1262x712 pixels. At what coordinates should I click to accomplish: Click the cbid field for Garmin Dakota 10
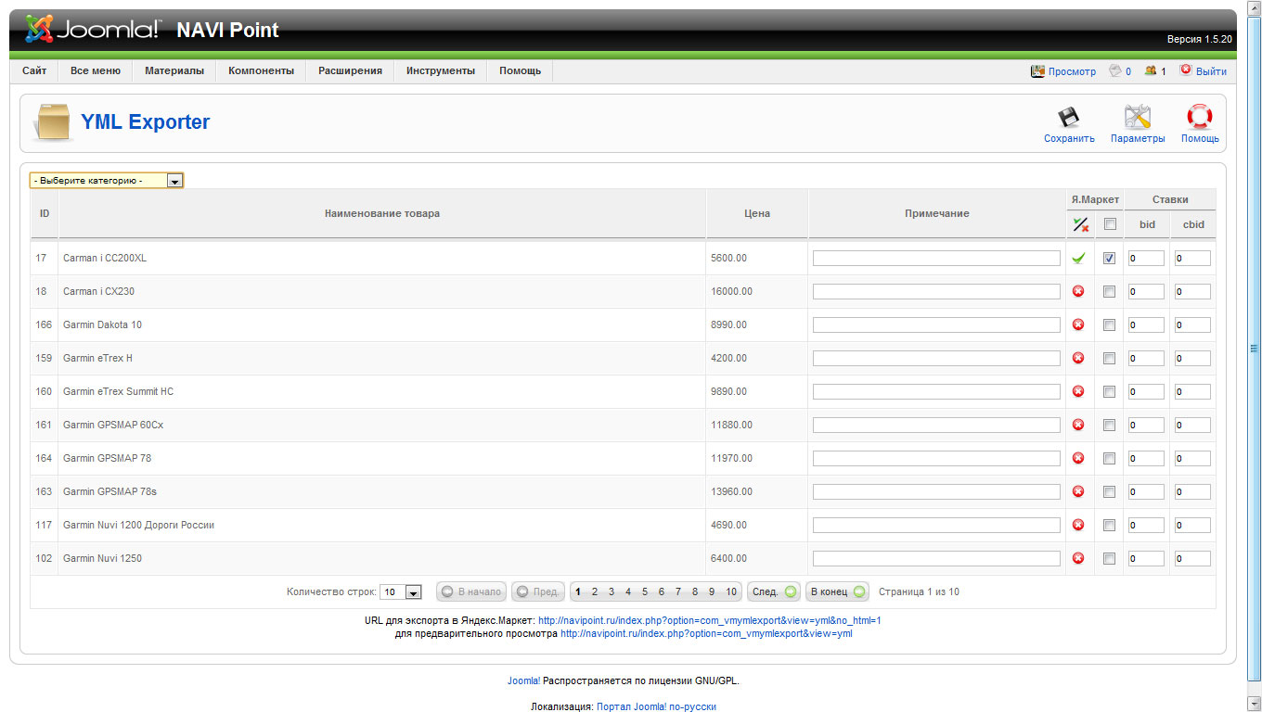1192,325
